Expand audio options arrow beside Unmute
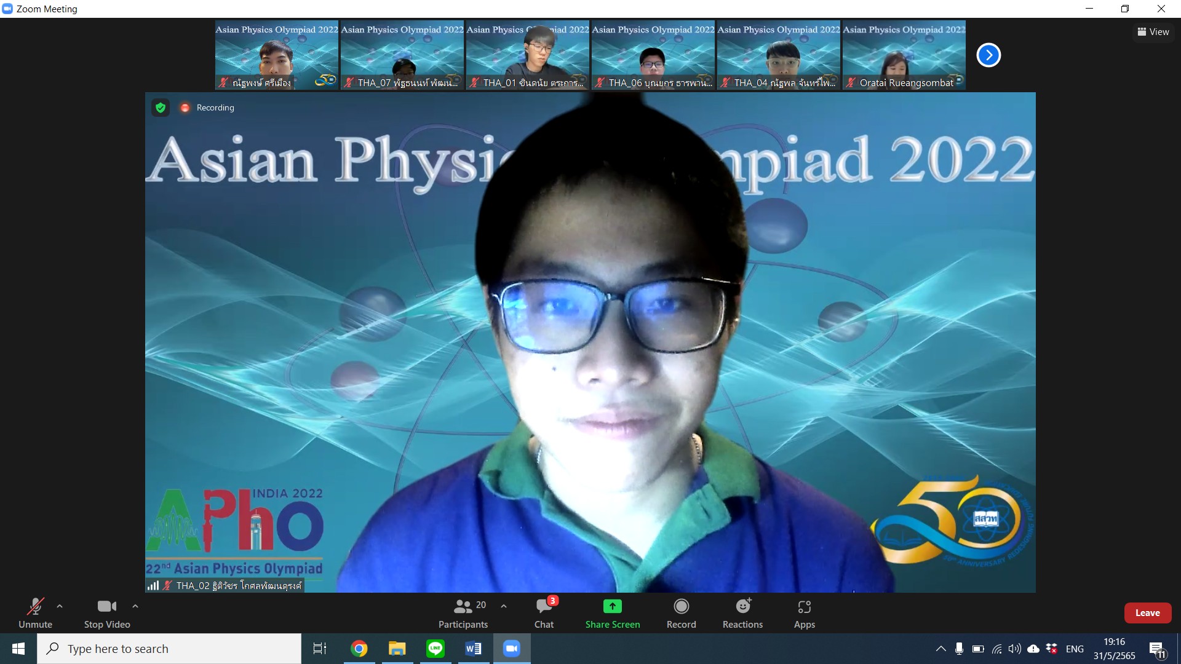Image resolution: width=1181 pixels, height=664 pixels. pos(60,606)
